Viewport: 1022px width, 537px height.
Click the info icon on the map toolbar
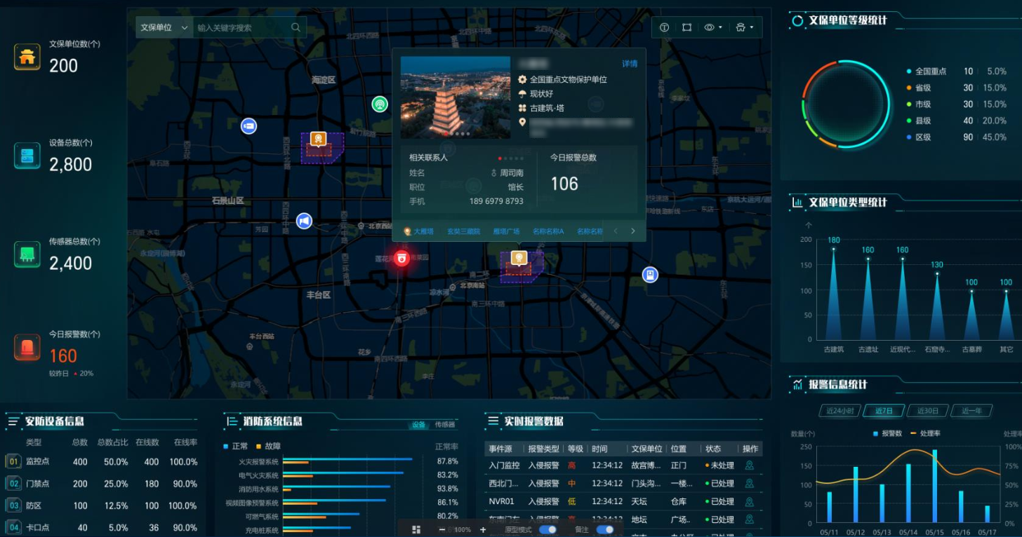click(664, 27)
